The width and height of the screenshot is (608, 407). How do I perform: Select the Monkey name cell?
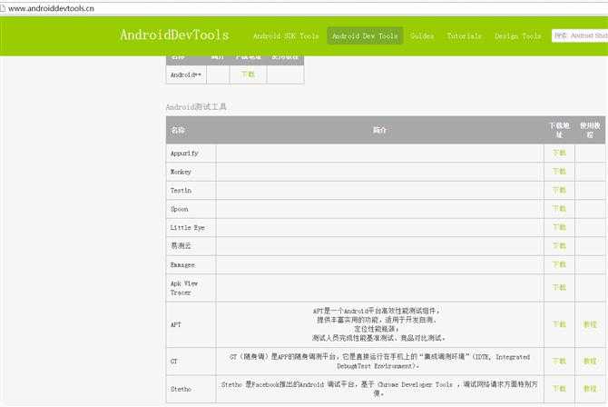[x=191, y=172]
